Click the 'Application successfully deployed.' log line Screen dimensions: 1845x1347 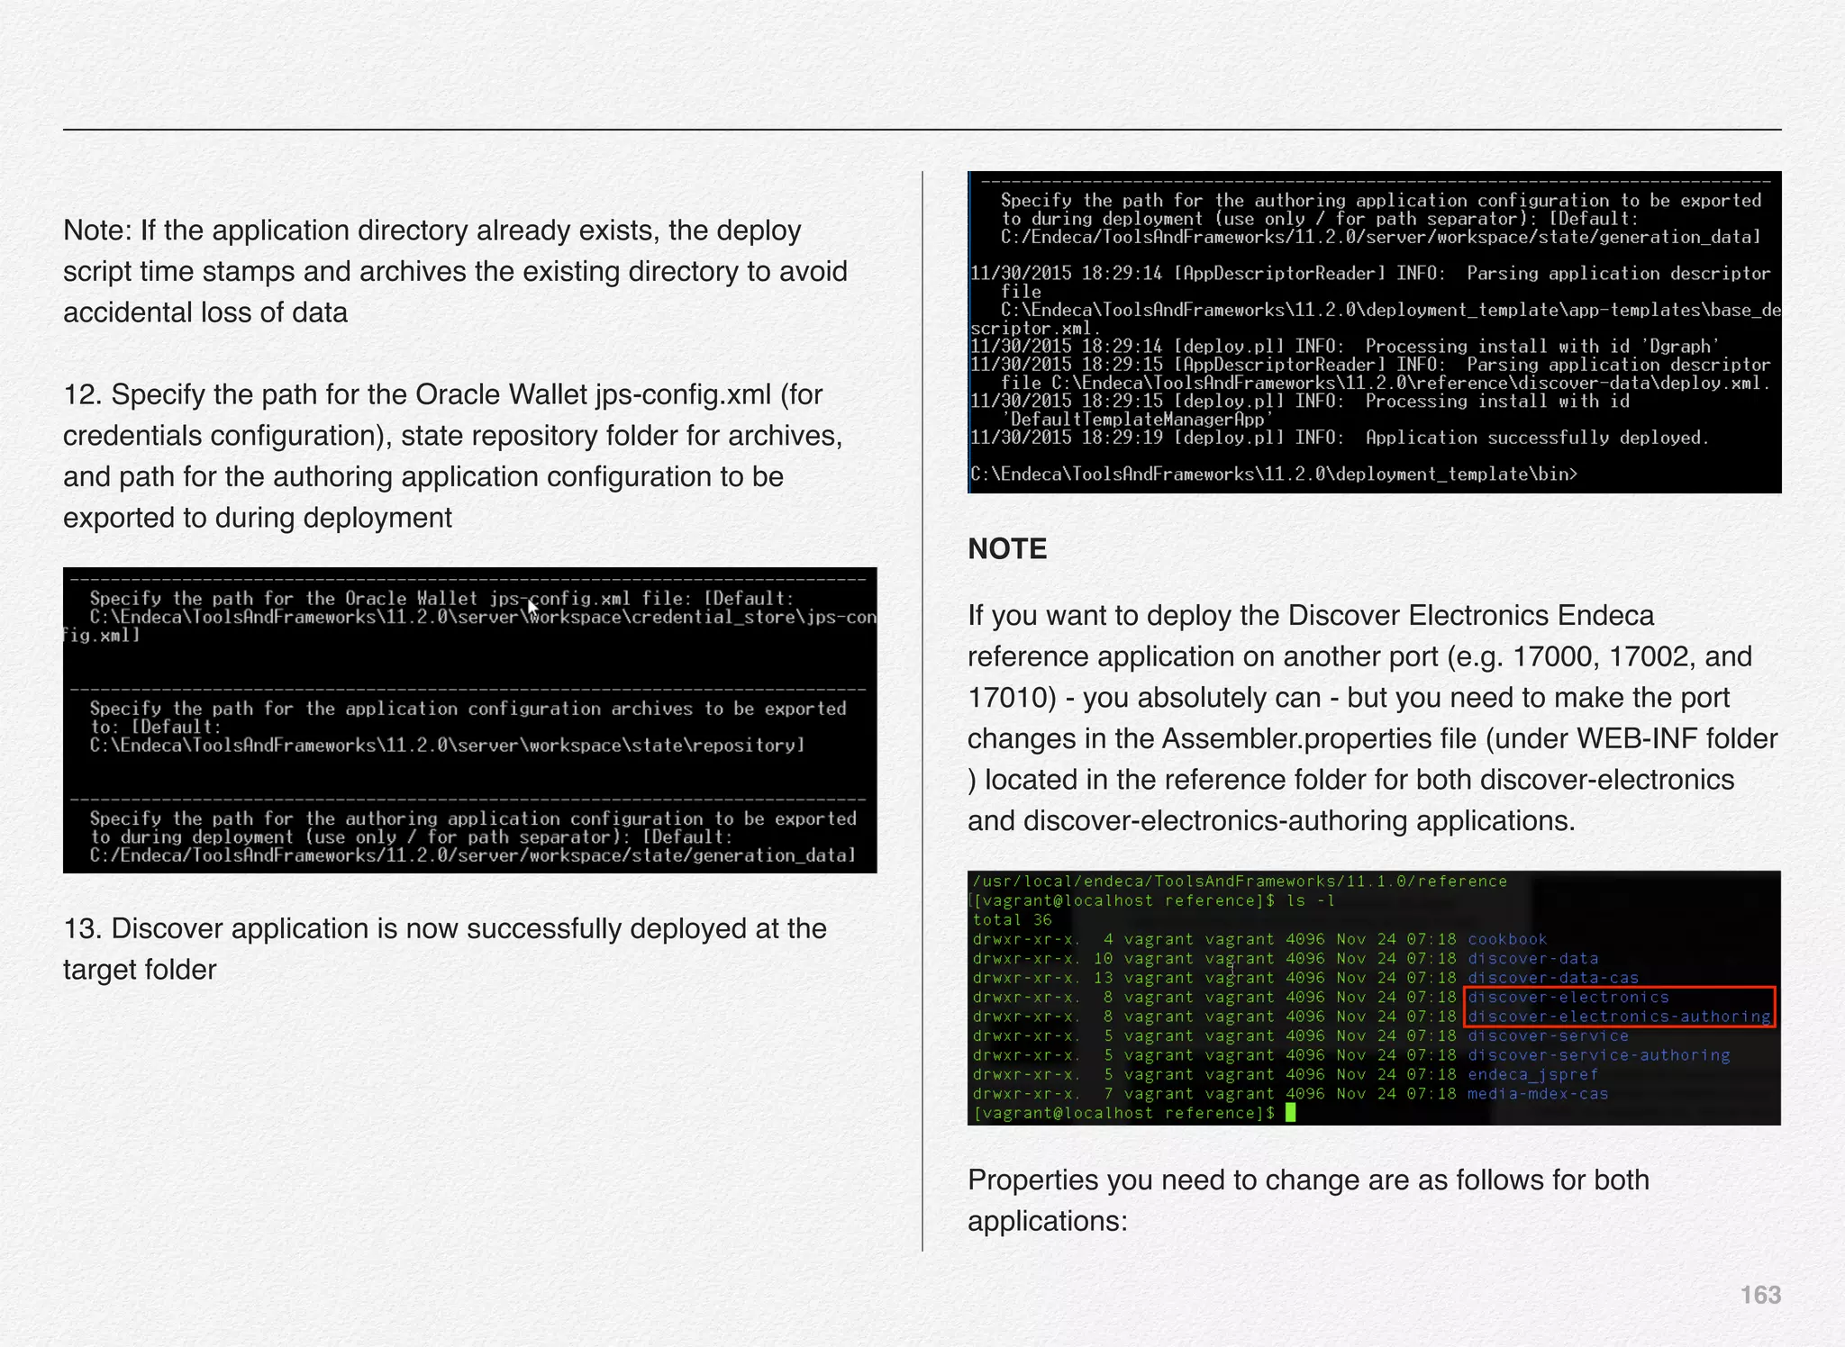click(1340, 438)
